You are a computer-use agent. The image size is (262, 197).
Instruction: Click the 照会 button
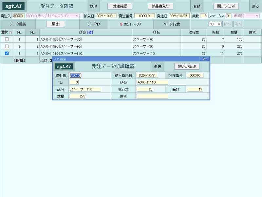(x=55, y=24)
